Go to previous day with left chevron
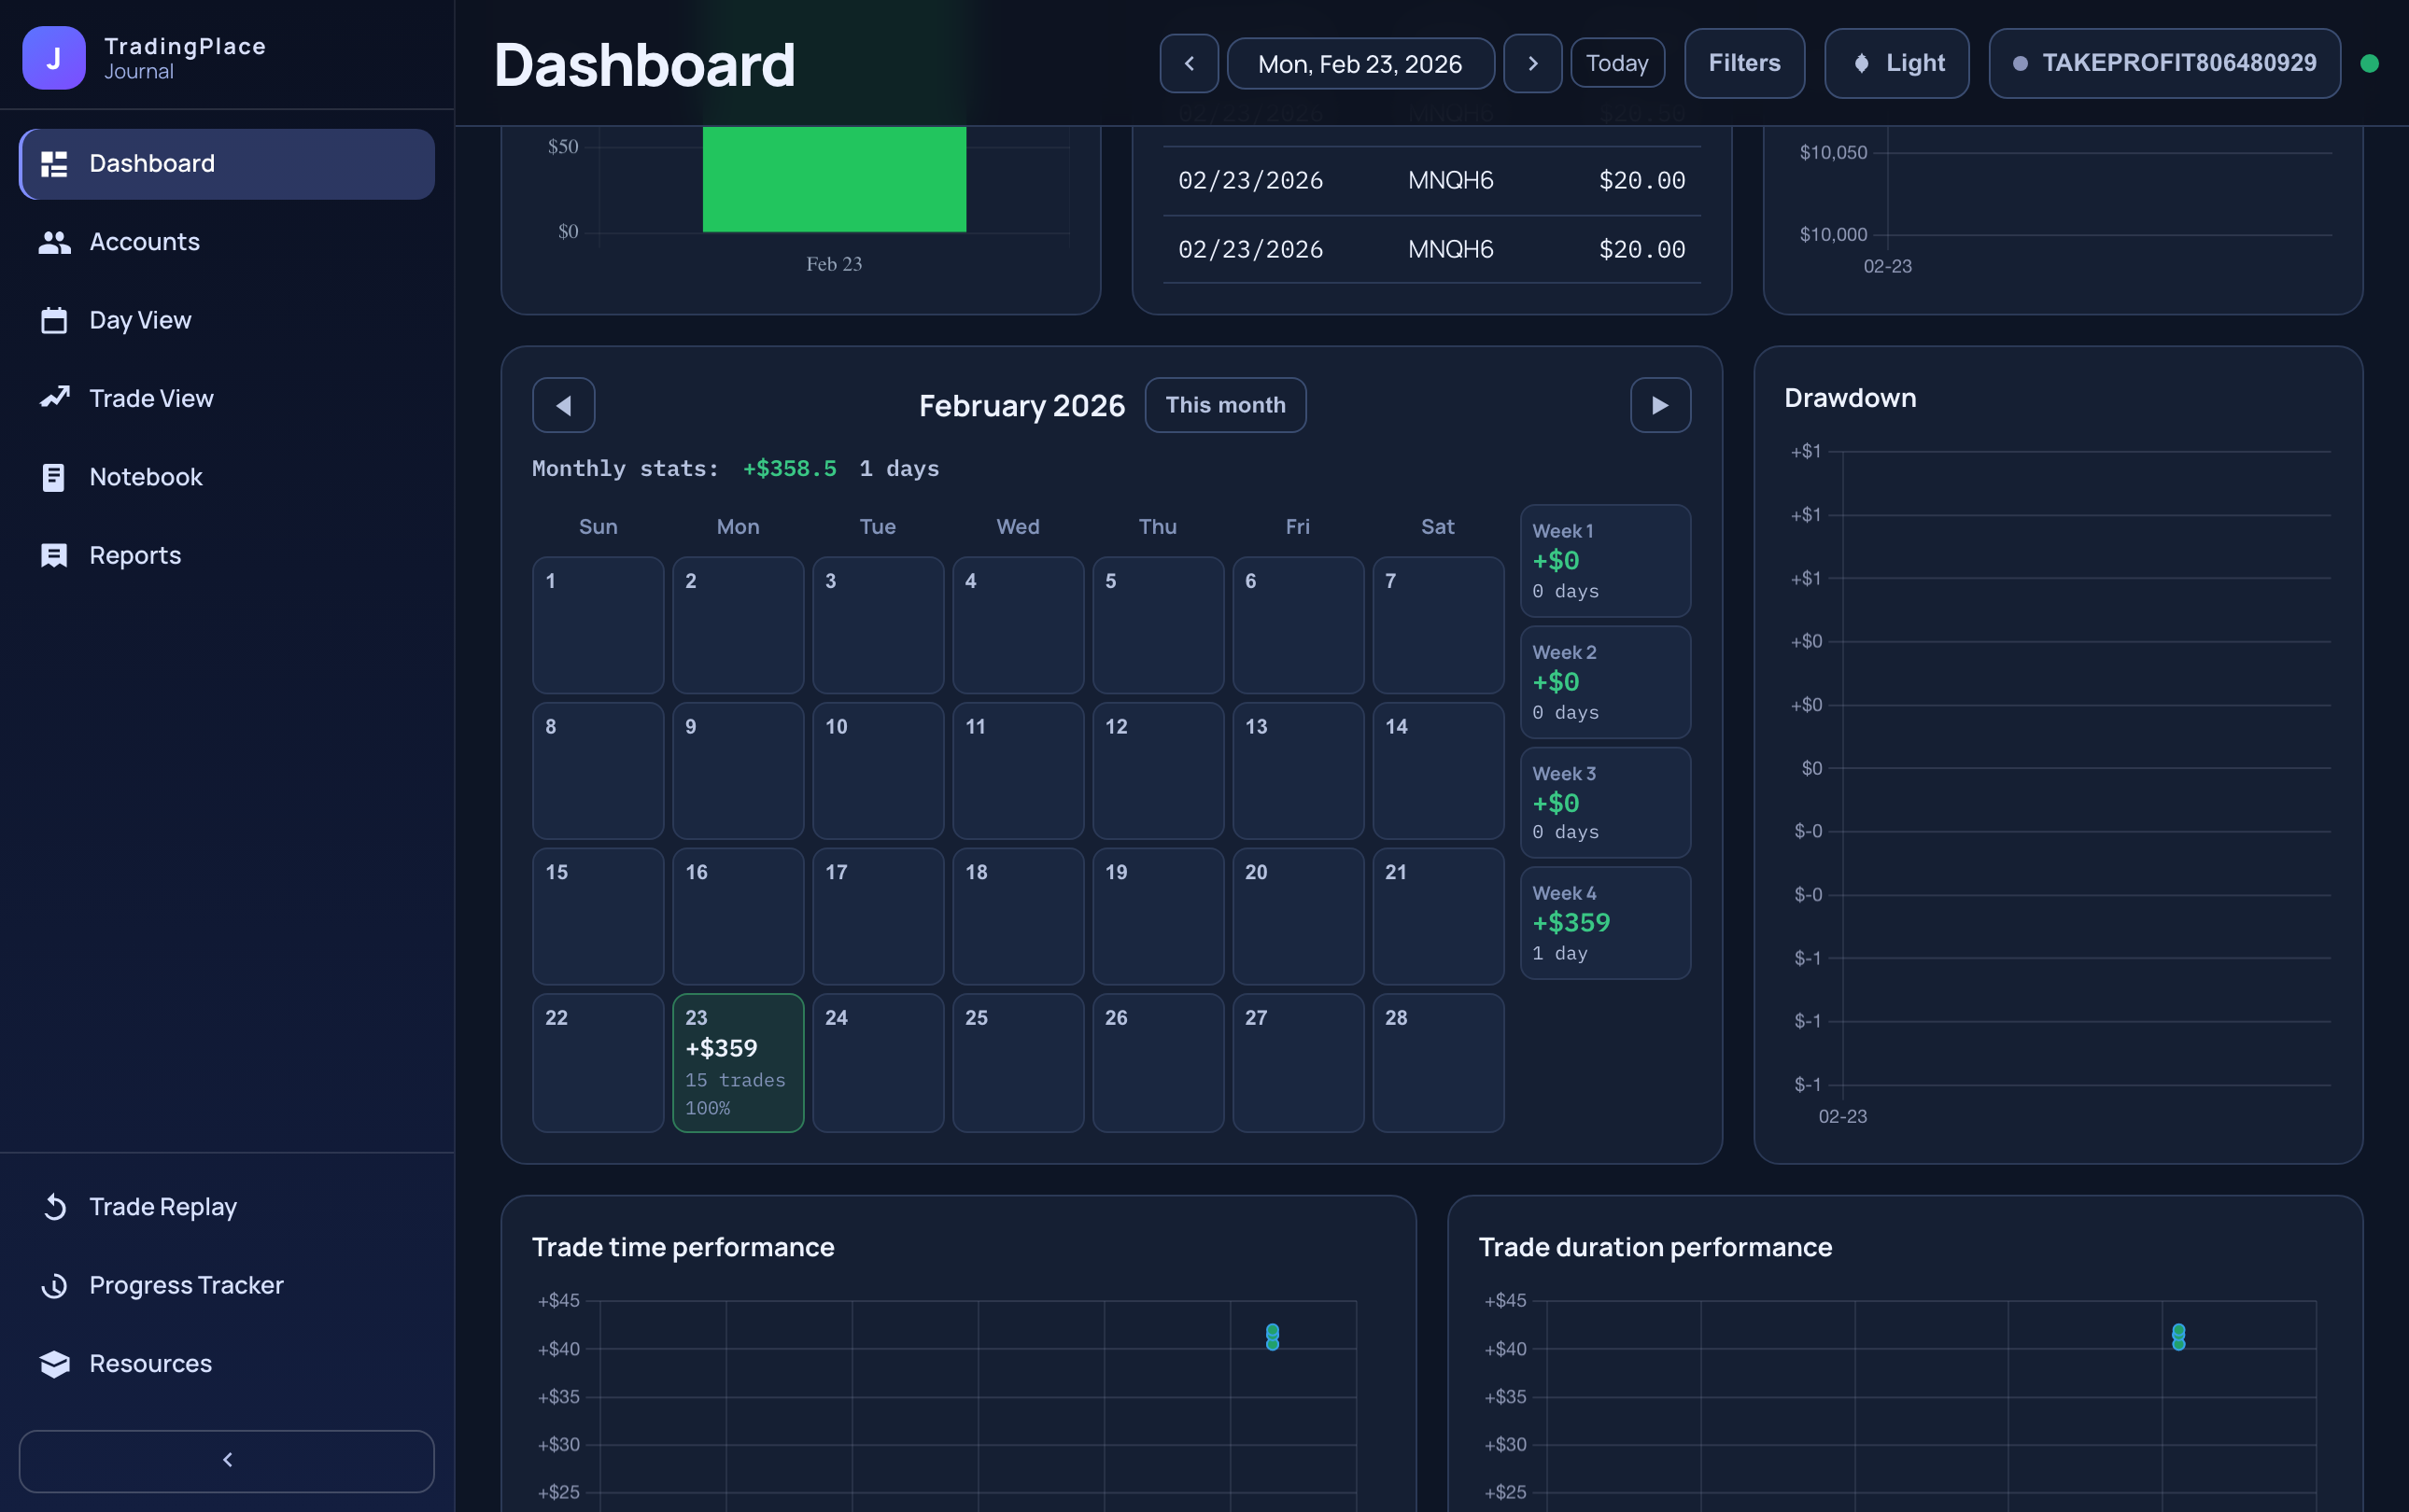The height and width of the screenshot is (1512, 2409). tap(1189, 64)
